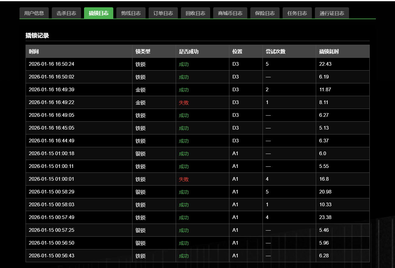Image resolution: width=395 pixels, height=268 pixels.
Task: Select timestamp 2026-01-16 16:50:02
Action: pos(51,77)
